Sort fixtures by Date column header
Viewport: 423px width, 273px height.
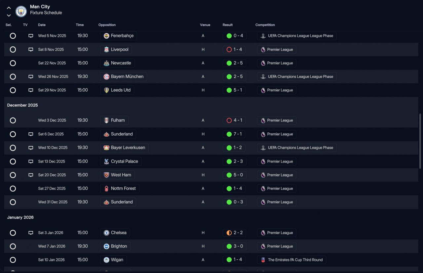pos(42,25)
